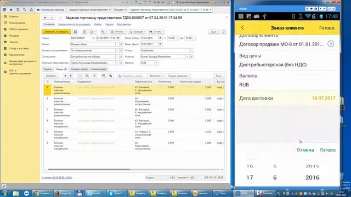Open calendar for Визит (план) date
Viewport: 351px width, 197px height.
point(160,38)
